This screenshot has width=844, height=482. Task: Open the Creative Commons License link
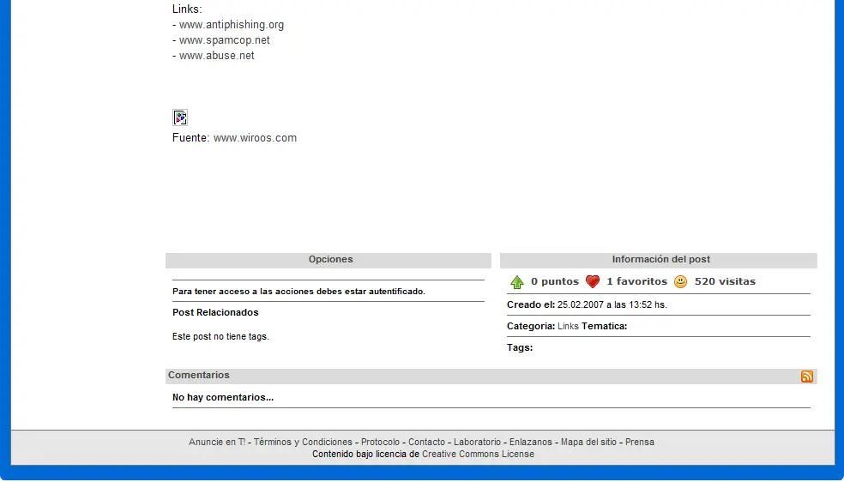pos(478,454)
